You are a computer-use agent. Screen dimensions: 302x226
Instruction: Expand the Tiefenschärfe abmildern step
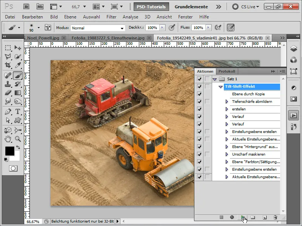pyautogui.click(x=227, y=101)
